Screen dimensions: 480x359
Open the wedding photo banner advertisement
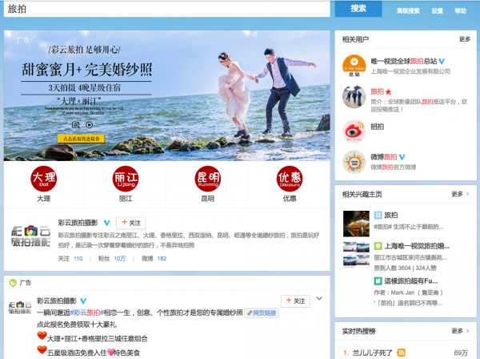[166, 95]
